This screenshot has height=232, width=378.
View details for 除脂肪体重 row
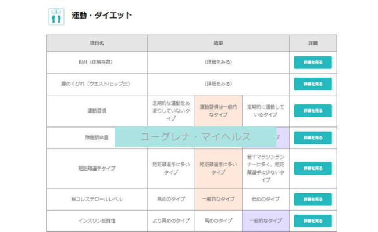tap(313, 138)
